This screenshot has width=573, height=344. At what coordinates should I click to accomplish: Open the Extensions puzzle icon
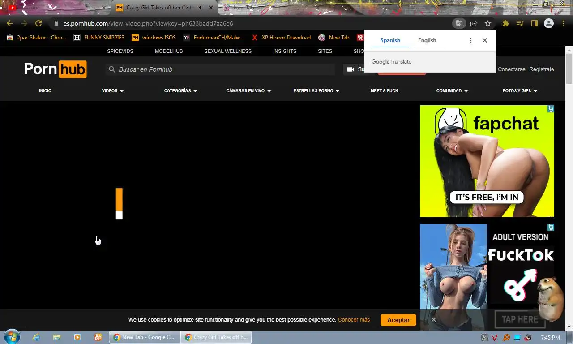tap(506, 23)
